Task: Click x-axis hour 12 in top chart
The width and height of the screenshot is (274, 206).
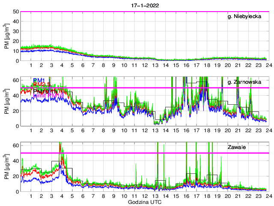Action: pyautogui.click(x=145, y=65)
